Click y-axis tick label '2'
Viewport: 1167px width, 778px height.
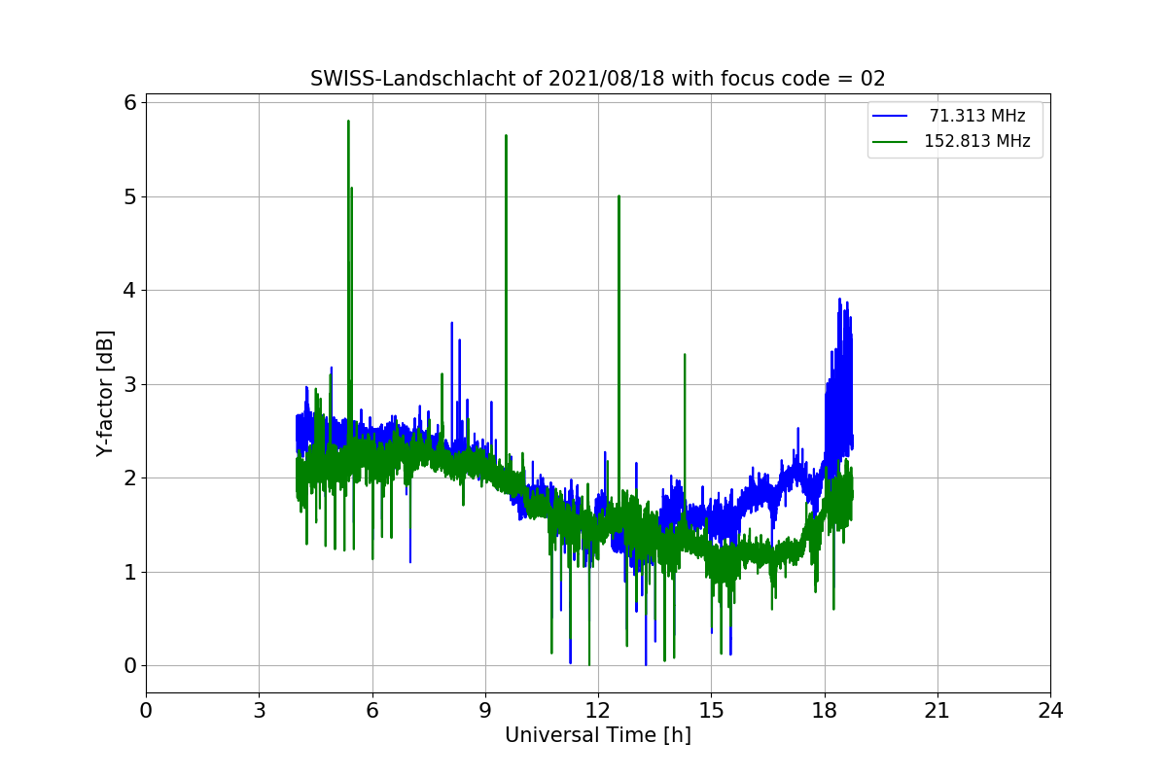click(x=130, y=477)
